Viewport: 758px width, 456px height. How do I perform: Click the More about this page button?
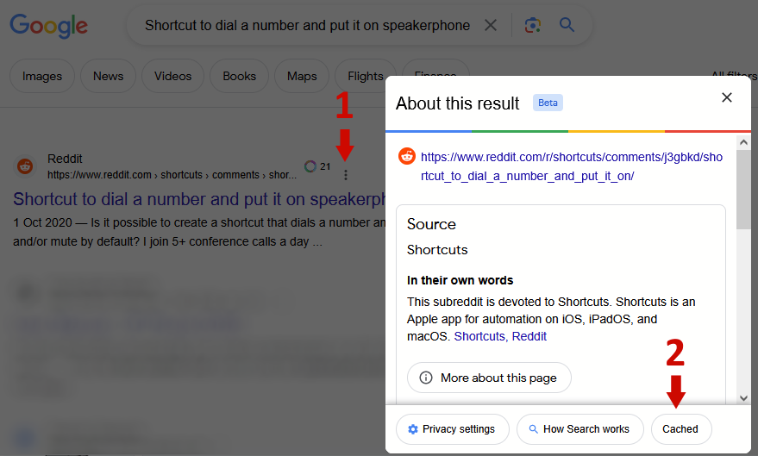pos(489,378)
